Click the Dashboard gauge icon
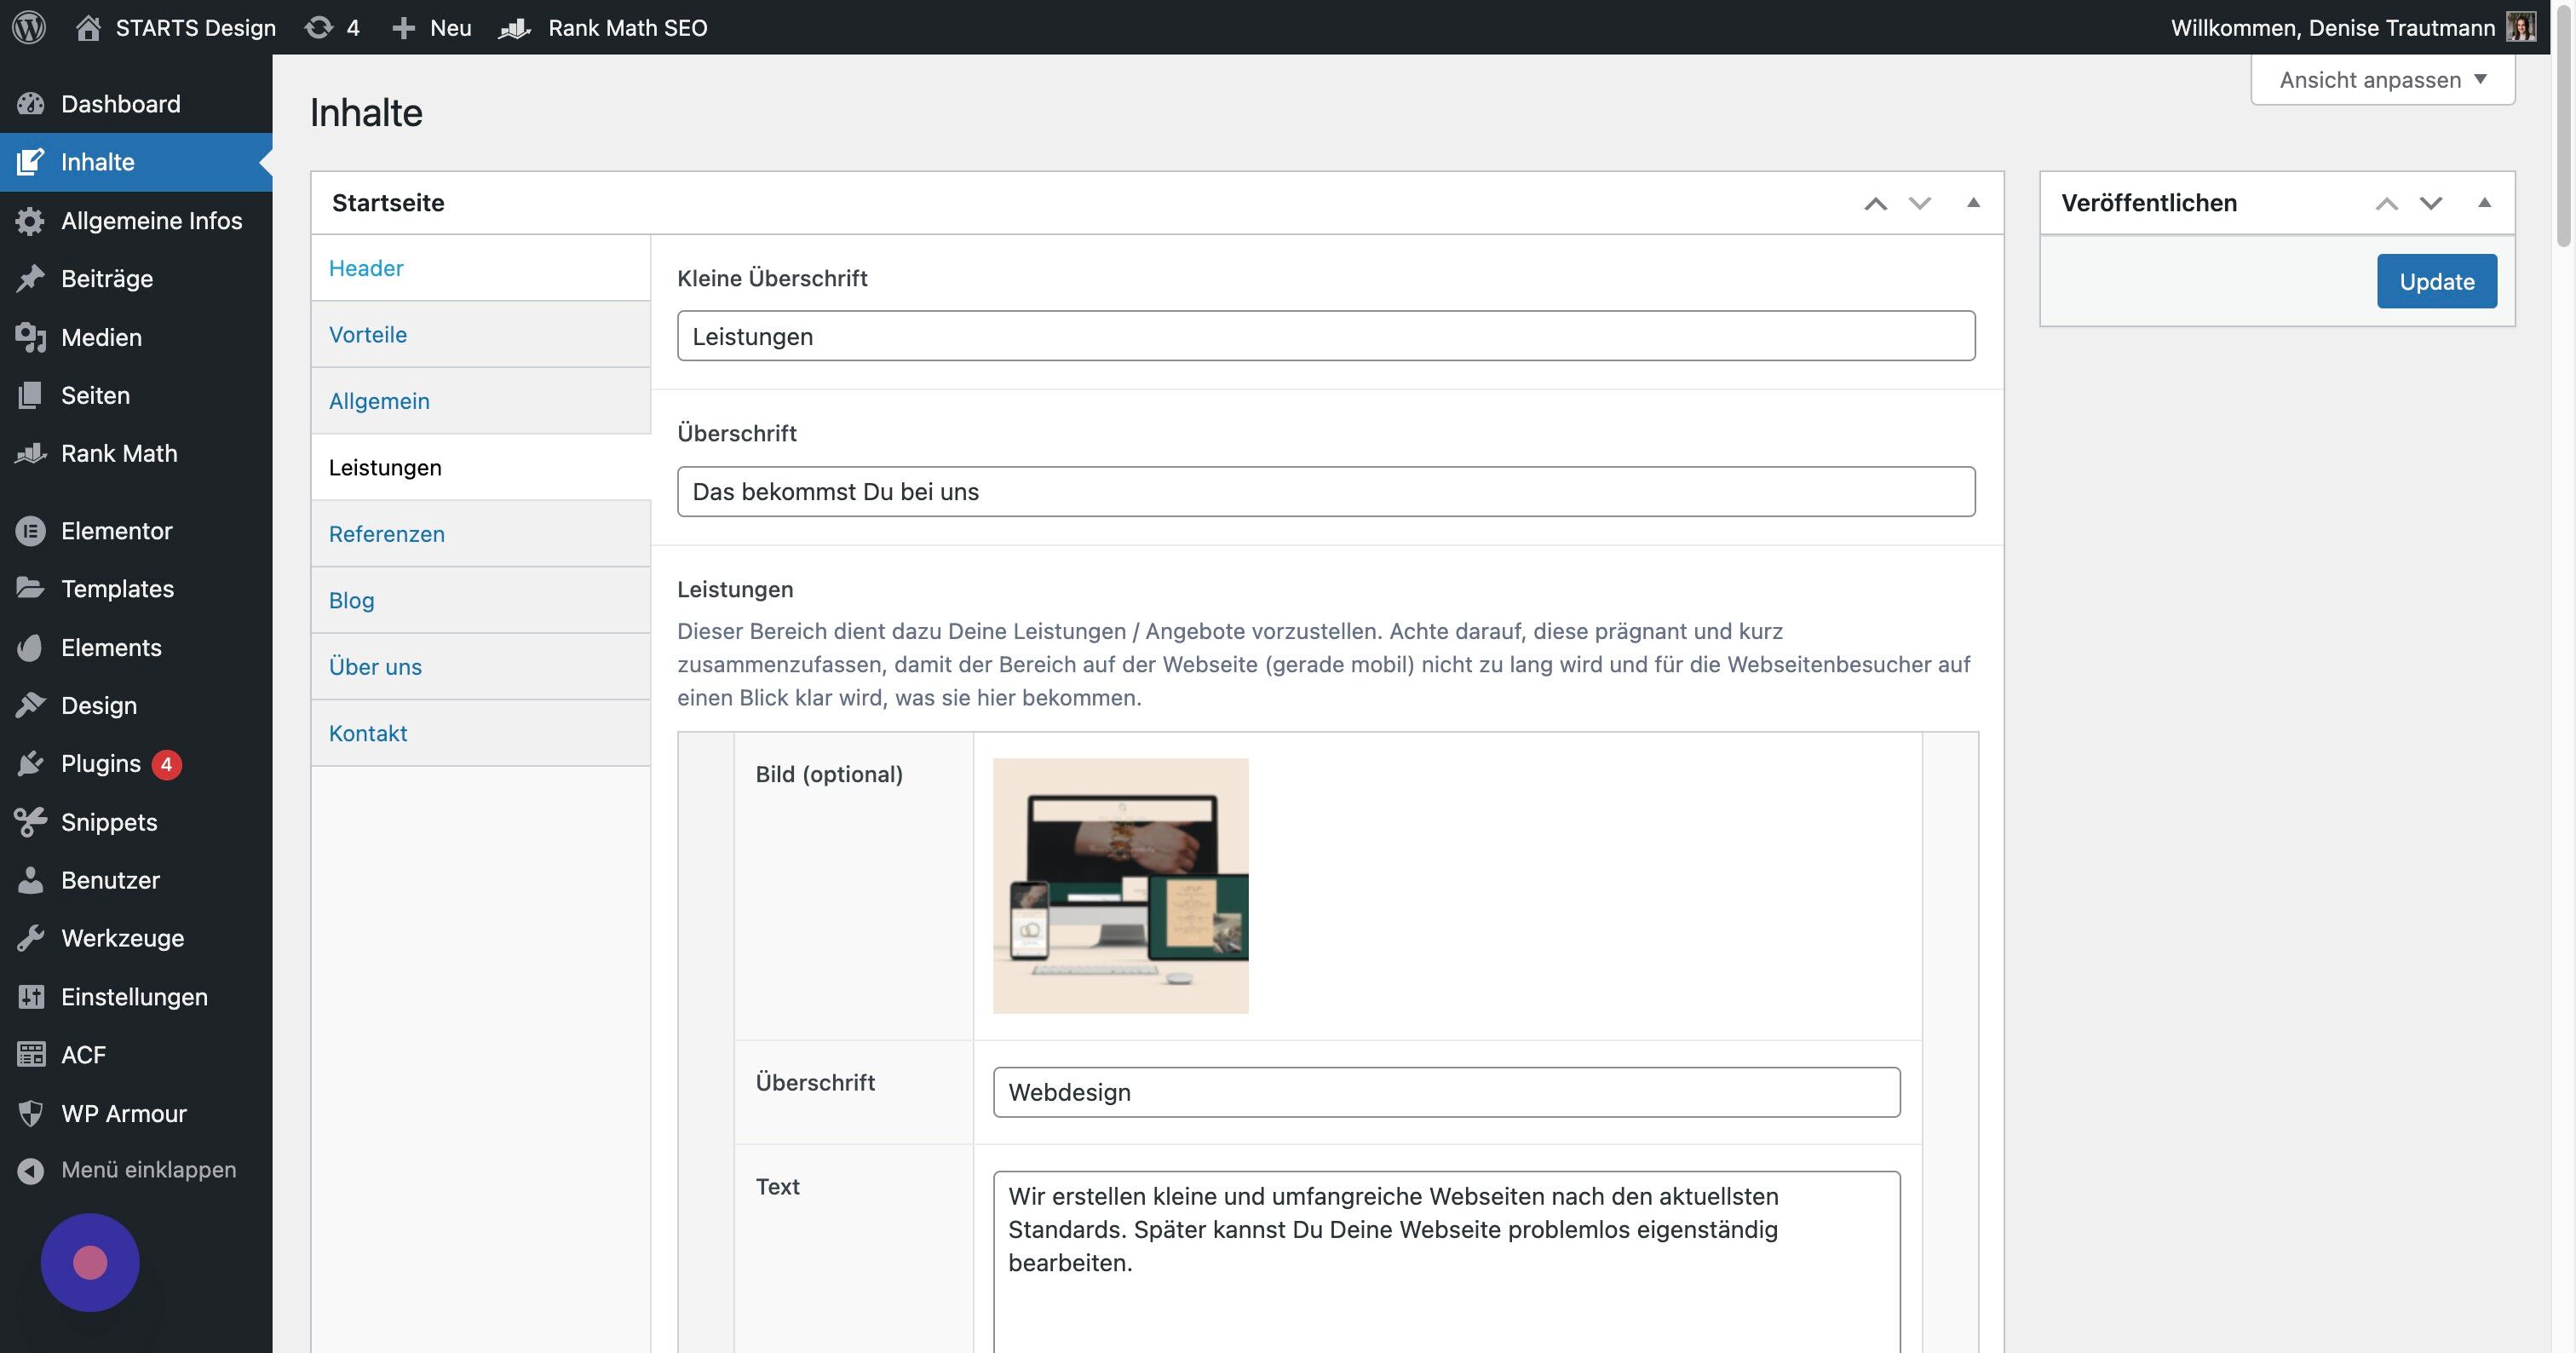This screenshot has height=1353, width=2576. pos(30,104)
